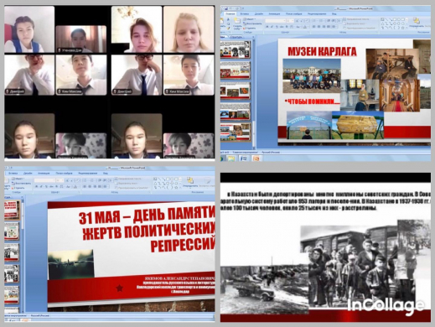The width and height of the screenshot is (435, 327).
Task: Open Windows Start button on taskbar
Action: (x=221, y=159)
